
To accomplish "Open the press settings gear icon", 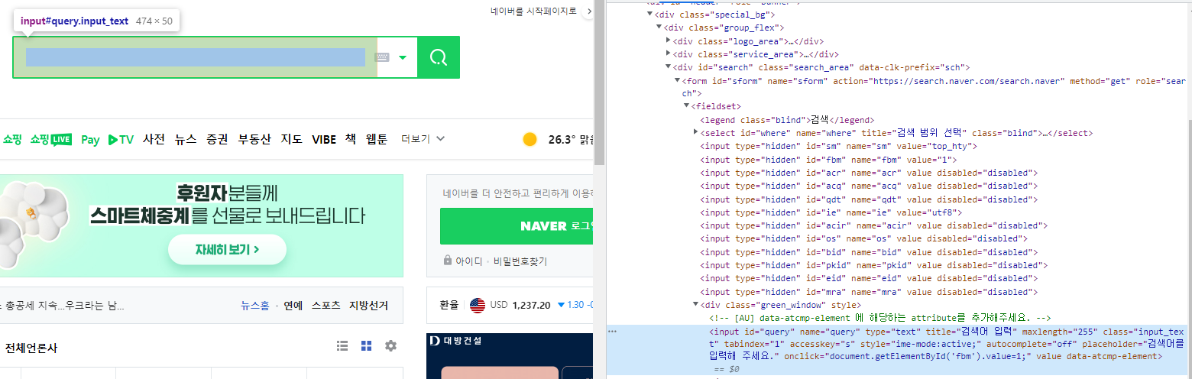I will 390,346.
